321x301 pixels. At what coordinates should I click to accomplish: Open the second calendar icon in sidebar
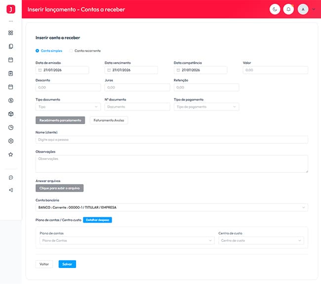click(x=11, y=87)
